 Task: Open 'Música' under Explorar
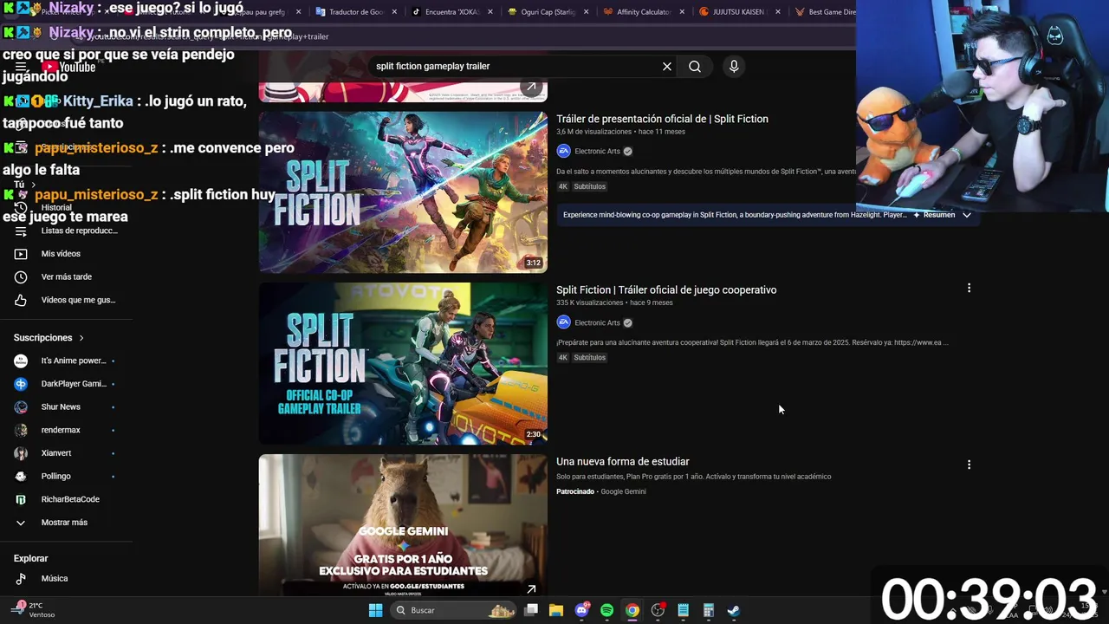click(x=55, y=579)
